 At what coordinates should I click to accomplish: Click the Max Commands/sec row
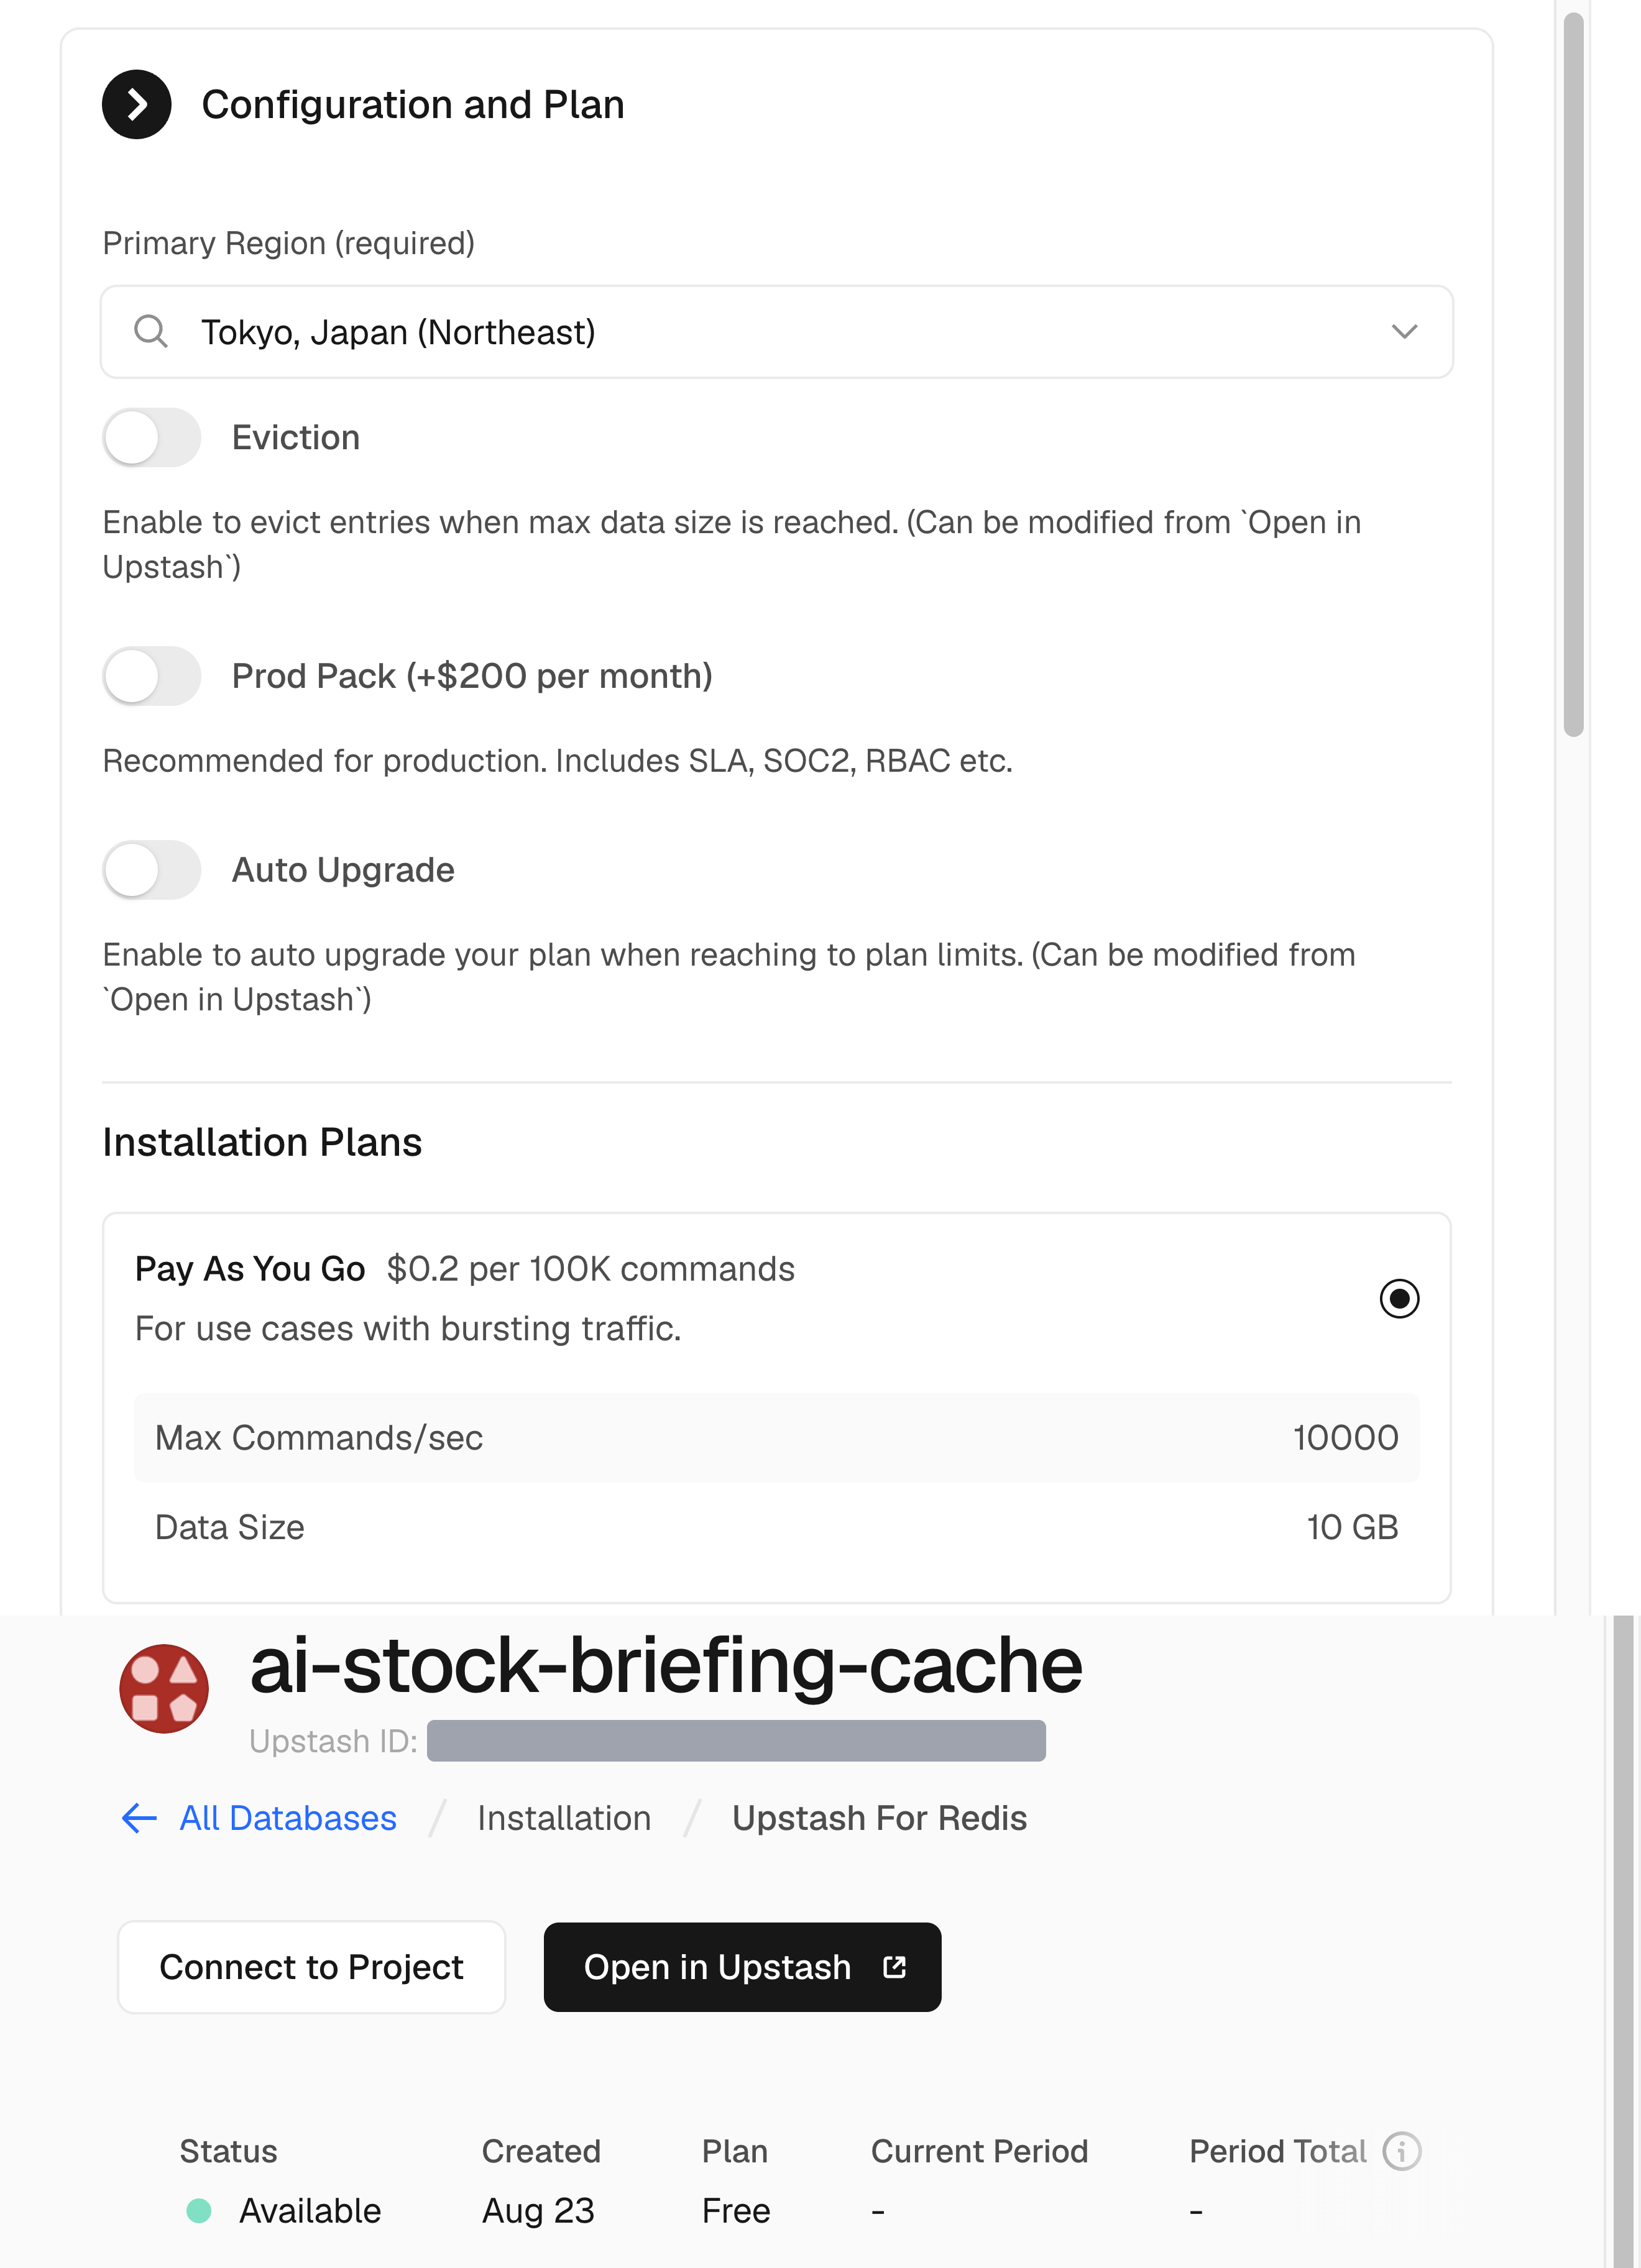tap(776, 1438)
